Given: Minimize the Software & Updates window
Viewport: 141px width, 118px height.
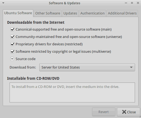Looking at the screenshot, I should (x=126, y=3).
